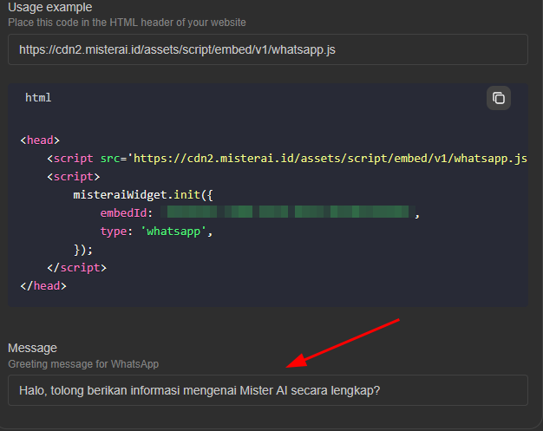543x431 pixels.
Task: Click the script src URL string in code
Action: [328, 158]
